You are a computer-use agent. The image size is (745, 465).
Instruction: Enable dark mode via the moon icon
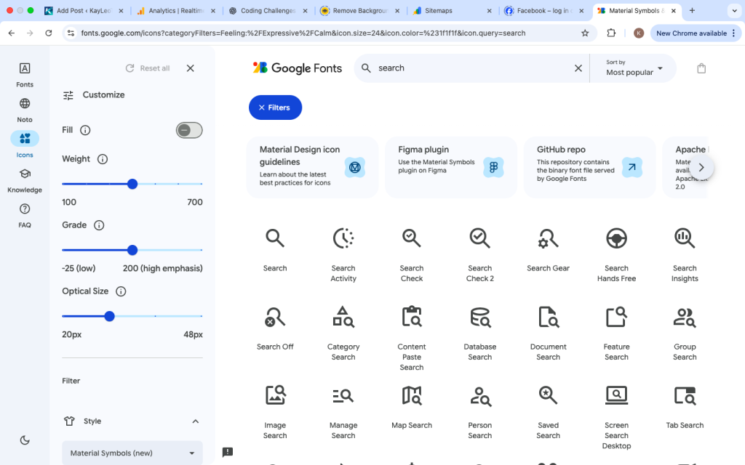coord(24,440)
